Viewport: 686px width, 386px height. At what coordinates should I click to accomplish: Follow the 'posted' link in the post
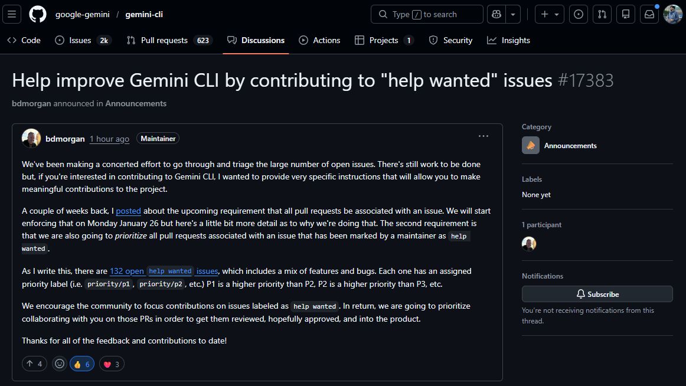click(128, 211)
